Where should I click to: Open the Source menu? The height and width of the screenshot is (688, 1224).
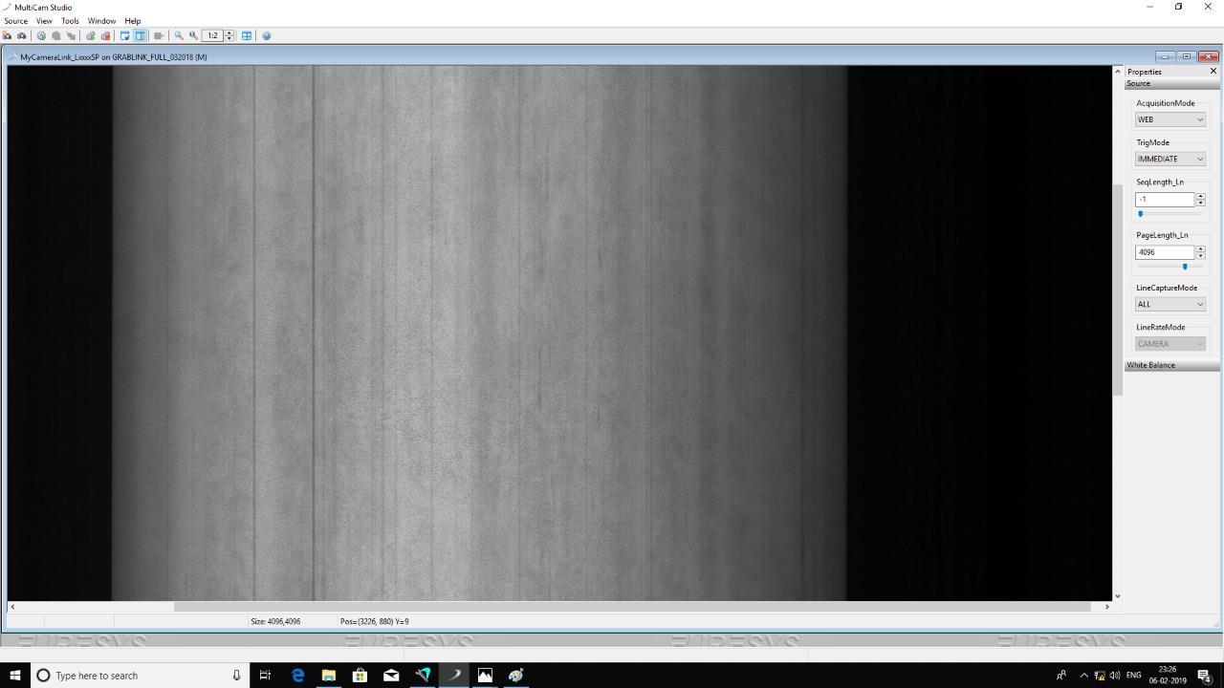pyautogui.click(x=16, y=21)
